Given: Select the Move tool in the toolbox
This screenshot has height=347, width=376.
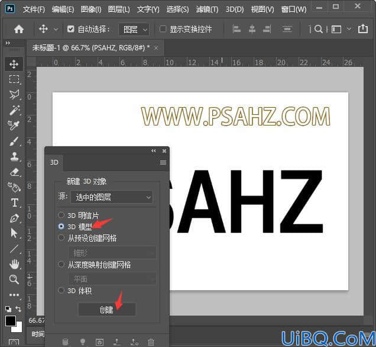Looking at the screenshot, I should [14, 64].
